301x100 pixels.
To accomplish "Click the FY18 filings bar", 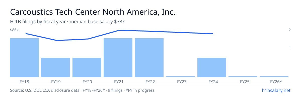I will 24,58.
